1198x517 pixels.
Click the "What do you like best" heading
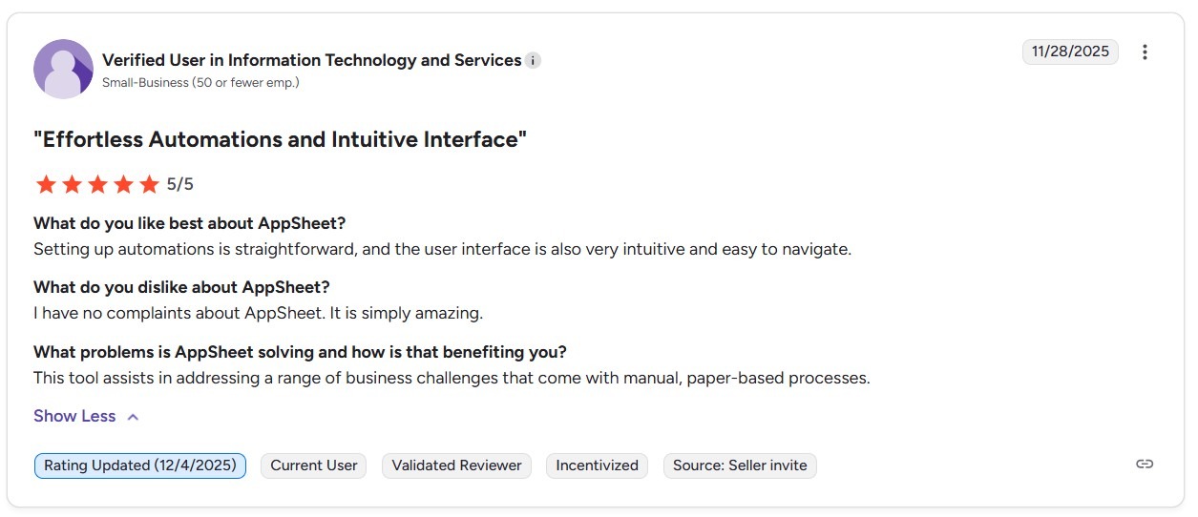(x=189, y=223)
